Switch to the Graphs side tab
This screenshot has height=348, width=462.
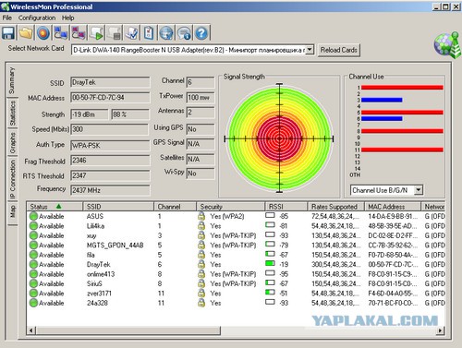[12, 143]
